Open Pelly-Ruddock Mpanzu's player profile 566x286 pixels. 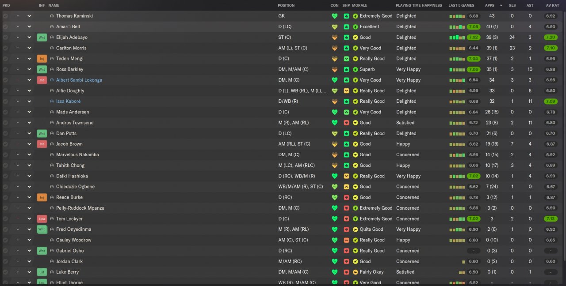(x=80, y=208)
